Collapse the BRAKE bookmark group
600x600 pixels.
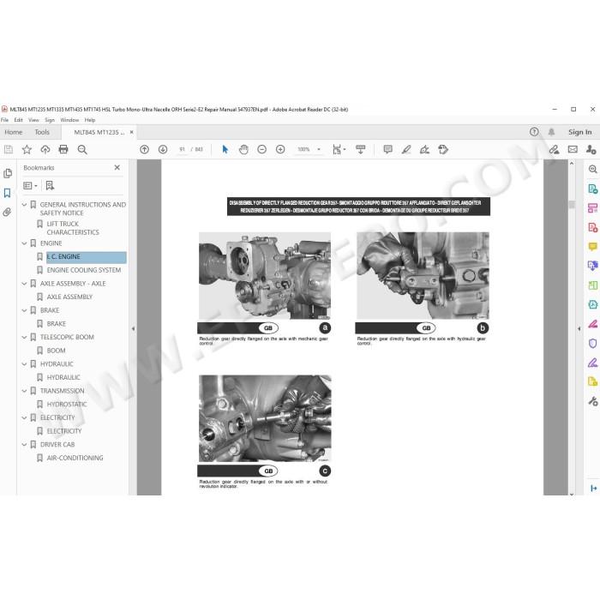tap(24, 310)
